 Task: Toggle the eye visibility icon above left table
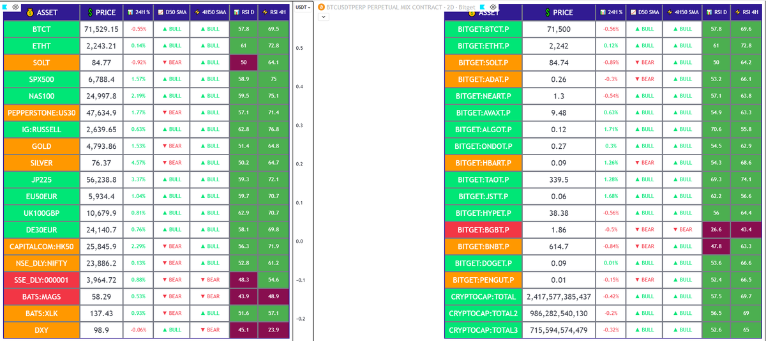[17, 6]
